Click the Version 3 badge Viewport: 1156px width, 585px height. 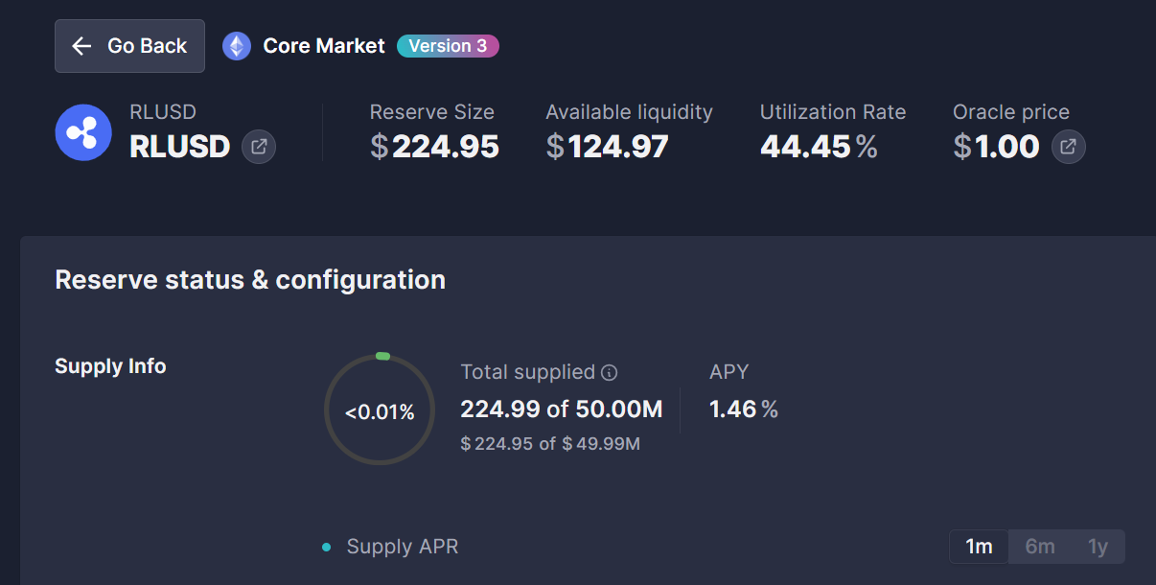448,46
